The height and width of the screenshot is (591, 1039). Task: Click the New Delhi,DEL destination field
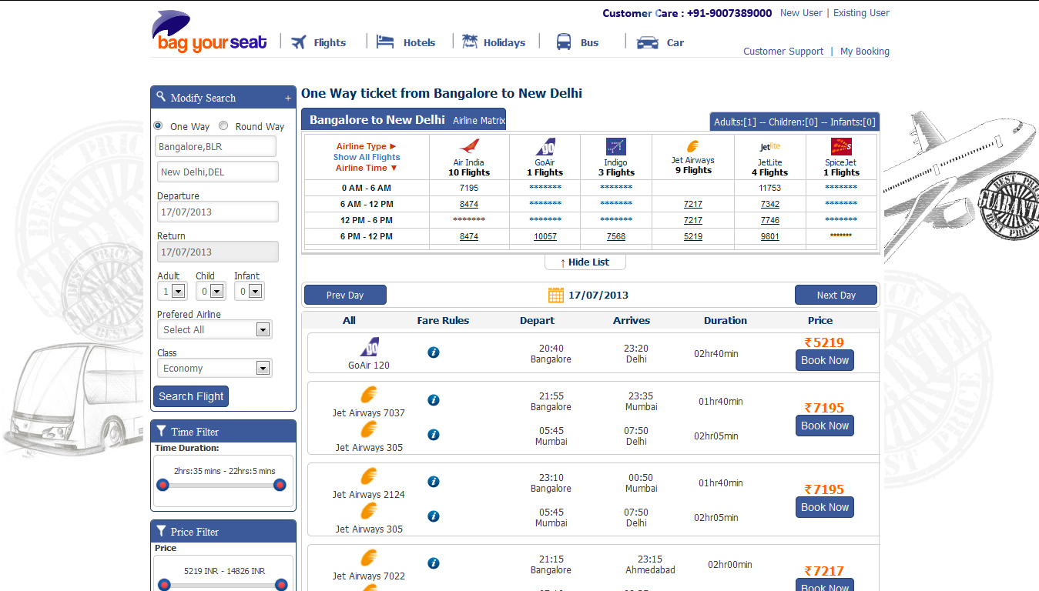(x=218, y=172)
